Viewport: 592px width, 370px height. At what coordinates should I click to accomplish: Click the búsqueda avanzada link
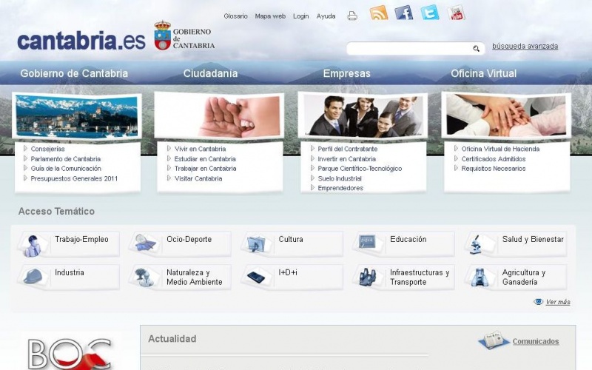pyautogui.click(x=525, y=47)
